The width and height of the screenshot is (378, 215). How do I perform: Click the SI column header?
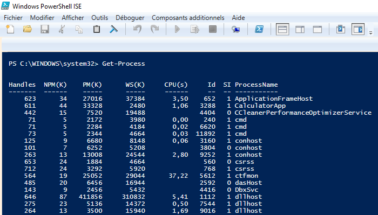coord(227,85)
